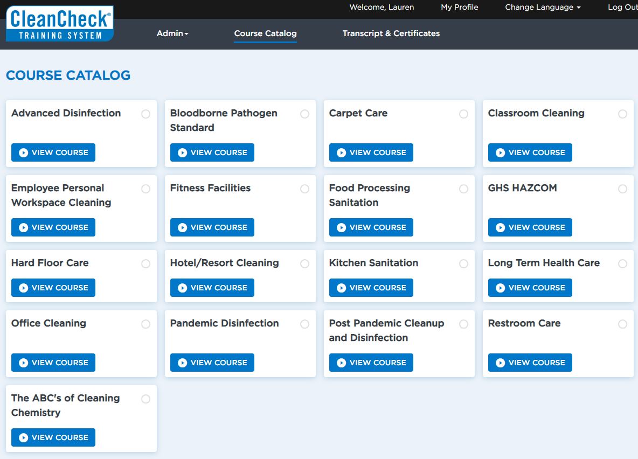View the Fitness Facilities course
Screen dimensions: 638x459
pos(212,227)
